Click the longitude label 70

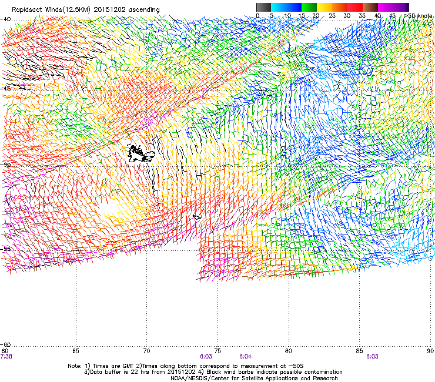pos(147,351)
